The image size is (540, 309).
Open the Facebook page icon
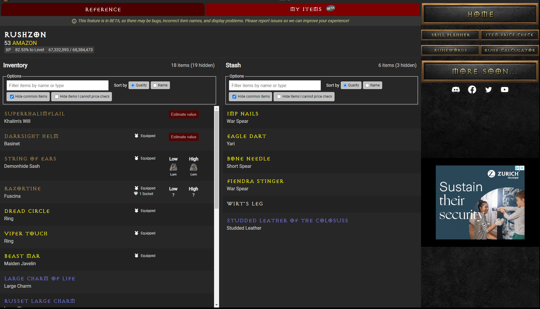(472, 90)
